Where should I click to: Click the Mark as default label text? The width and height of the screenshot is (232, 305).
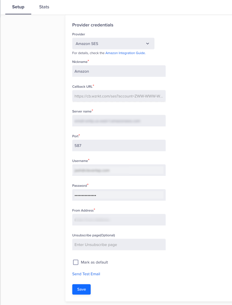[x=94, y=262]
